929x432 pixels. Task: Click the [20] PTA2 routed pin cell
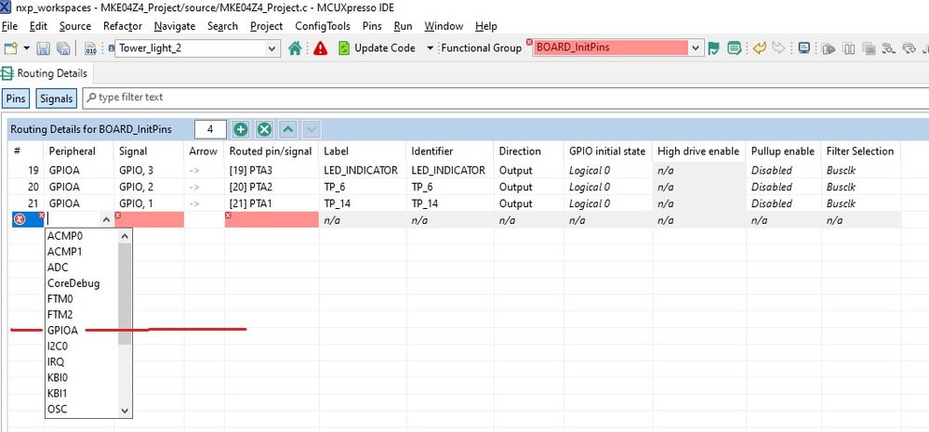(271, 187)
